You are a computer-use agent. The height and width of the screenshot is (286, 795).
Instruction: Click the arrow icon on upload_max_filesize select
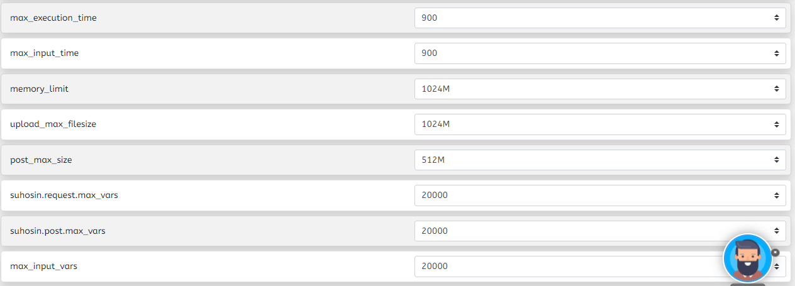click(777, 124)
